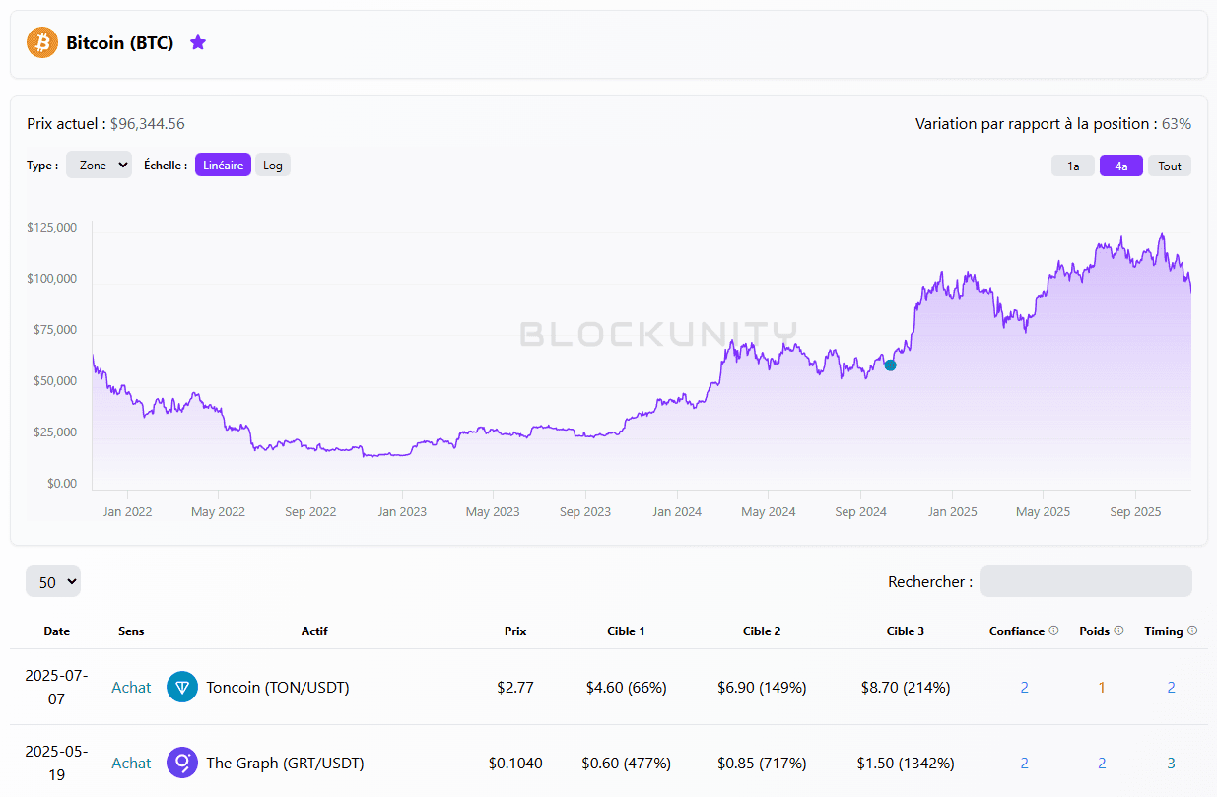The height and width of the screenshot is (797, 1217).
Task: Open the chart Type dropdown
Action: pos(99,165)
